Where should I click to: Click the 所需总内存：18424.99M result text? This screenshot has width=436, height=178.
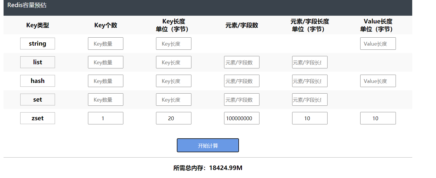click(208, 168)
